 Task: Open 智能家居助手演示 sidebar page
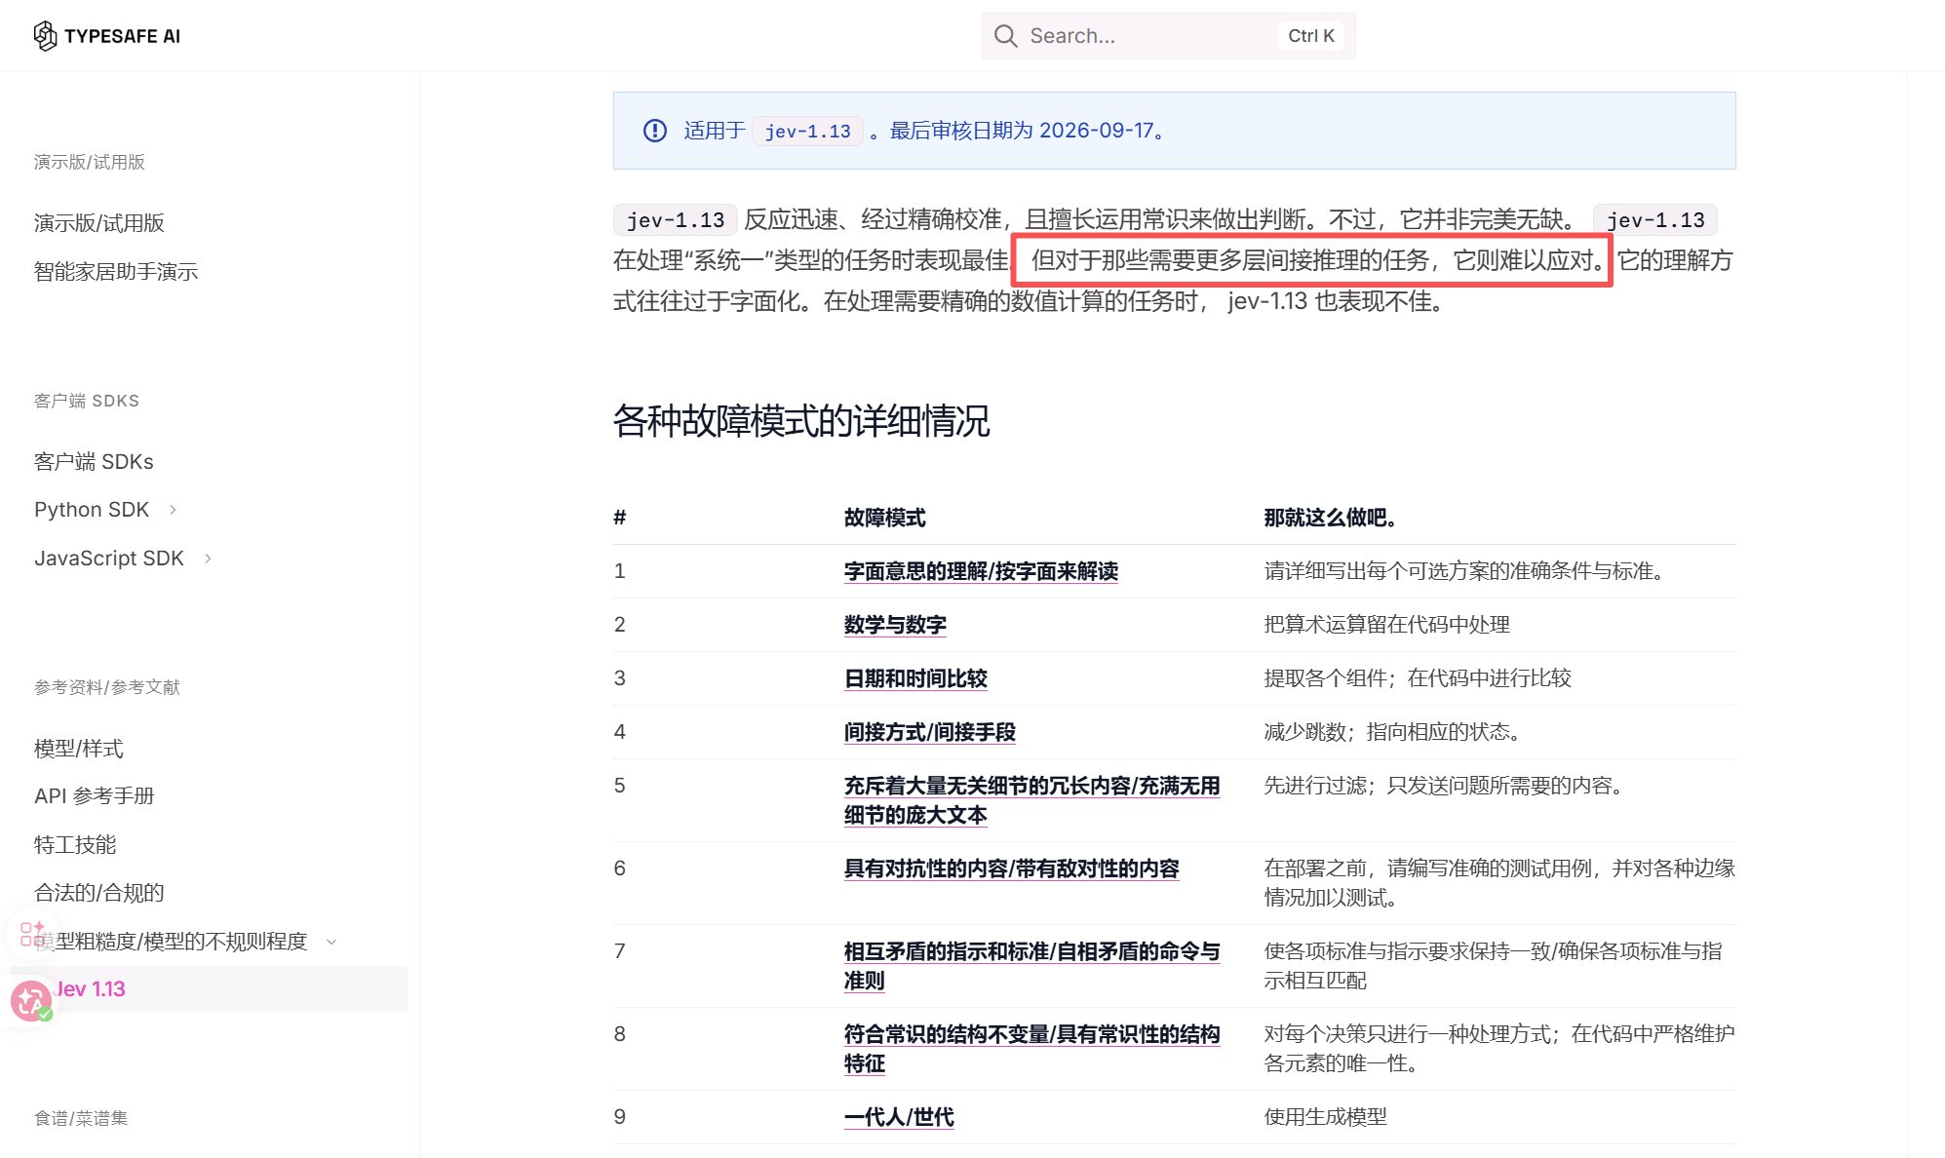pos(116,272)
